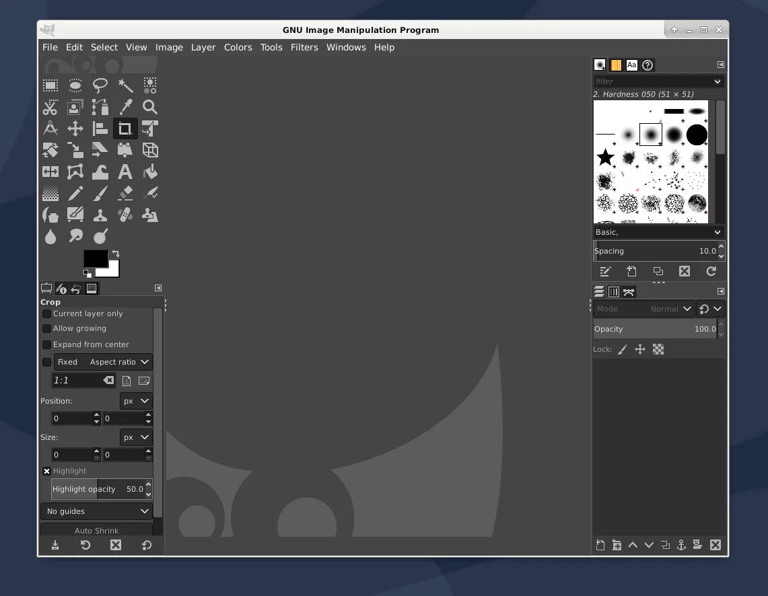
Task: Select the Color Picker eyedropper tool
Action: [125, 107]
